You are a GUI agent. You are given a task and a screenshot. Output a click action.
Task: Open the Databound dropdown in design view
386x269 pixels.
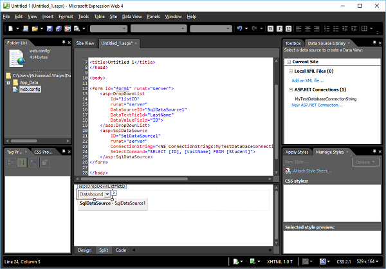(106, 194)
